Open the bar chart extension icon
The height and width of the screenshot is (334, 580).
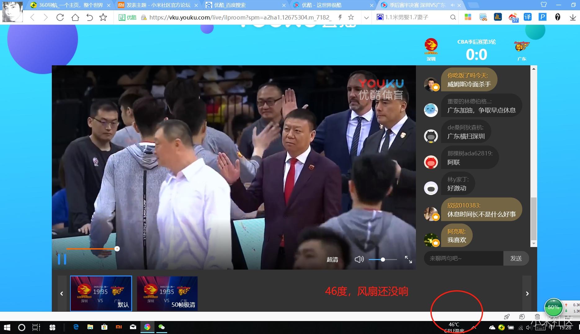[498, 17]
